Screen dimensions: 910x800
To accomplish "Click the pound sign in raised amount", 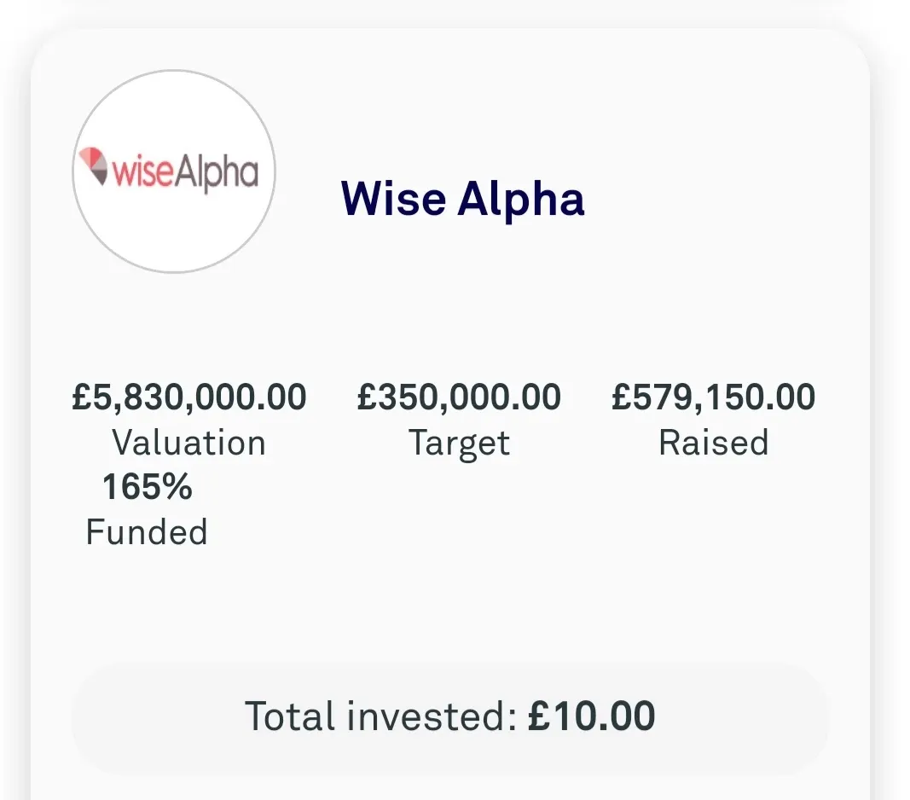I will coord(622,397).
